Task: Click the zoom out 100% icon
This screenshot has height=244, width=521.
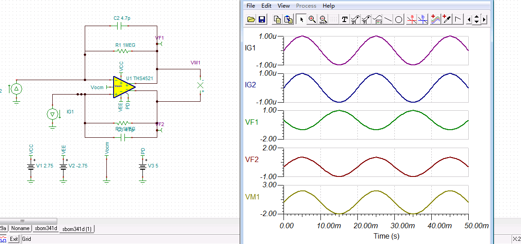Action: (323, 19)
